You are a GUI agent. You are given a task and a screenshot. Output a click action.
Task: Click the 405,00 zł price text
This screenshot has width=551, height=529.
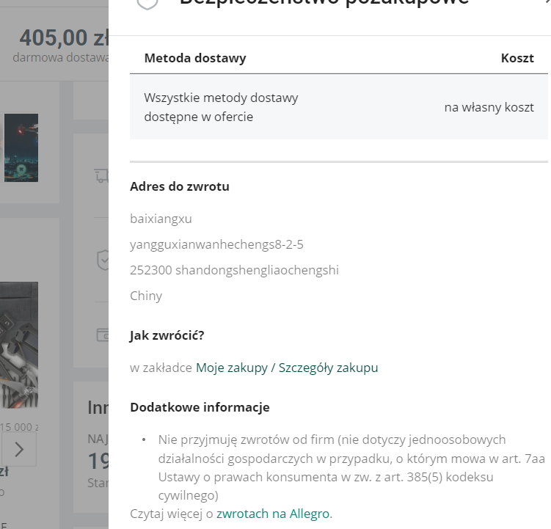coord(64,37)
